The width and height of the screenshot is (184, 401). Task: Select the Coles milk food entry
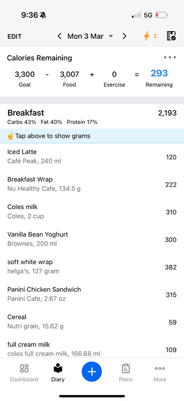pos(92,212)
